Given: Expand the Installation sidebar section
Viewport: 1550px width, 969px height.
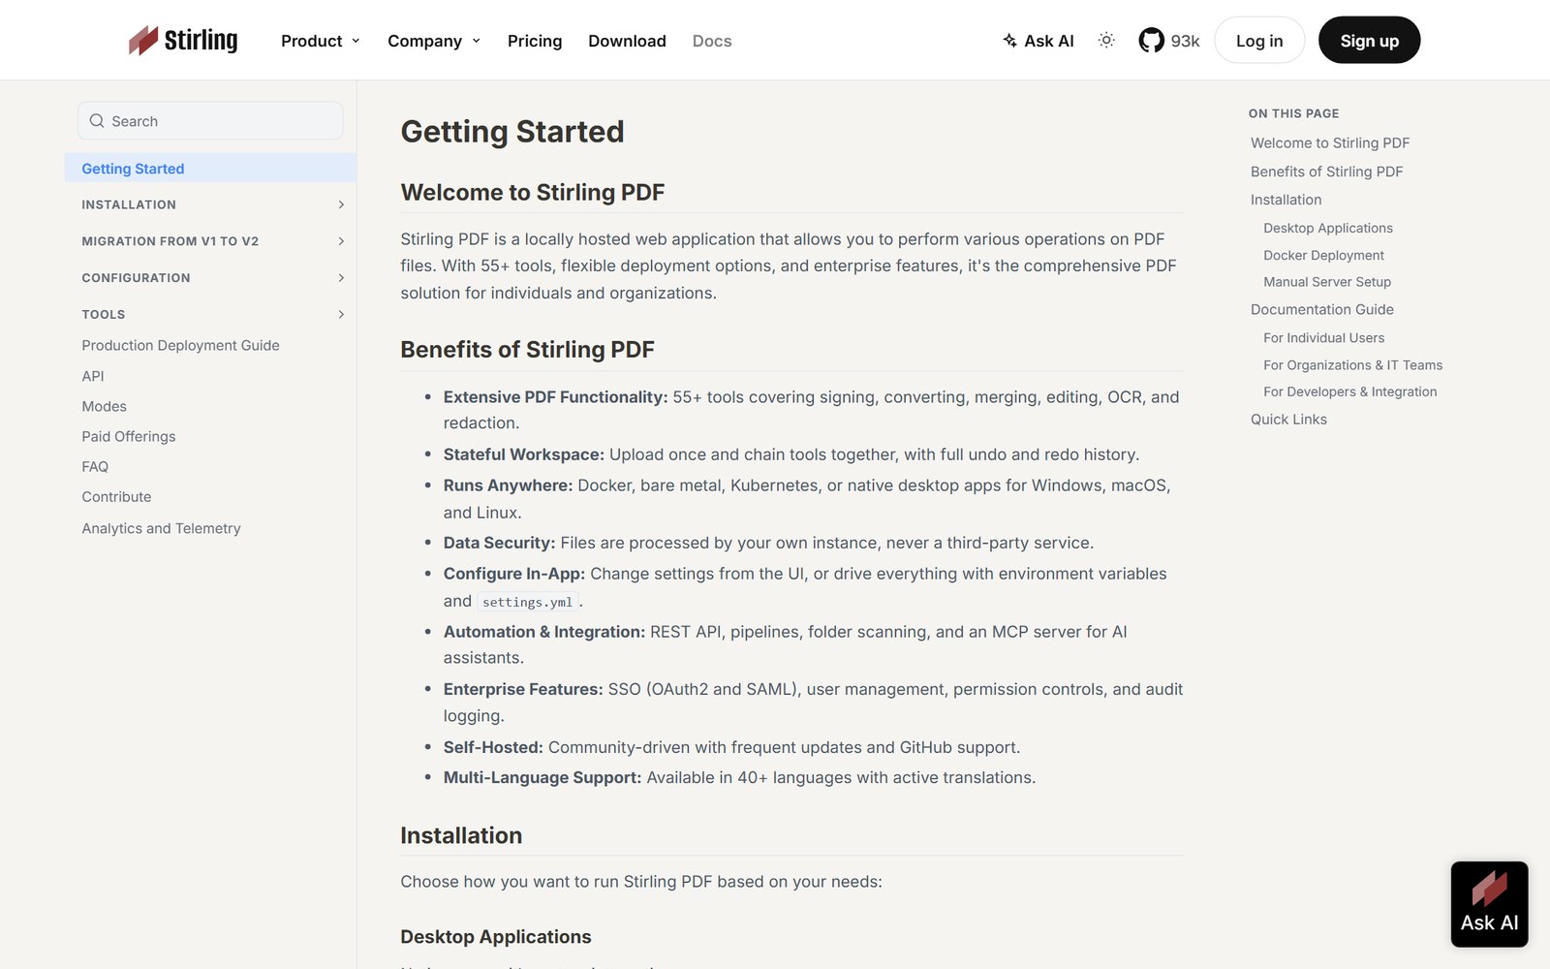Looking at the screenshot, I should click(210, 204).
